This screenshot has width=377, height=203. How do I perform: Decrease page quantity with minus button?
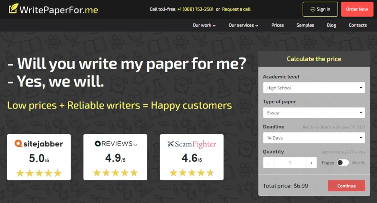coord(269,163)
